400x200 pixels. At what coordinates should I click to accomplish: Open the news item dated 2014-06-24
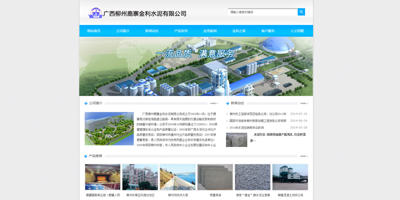tap(257, 121)
